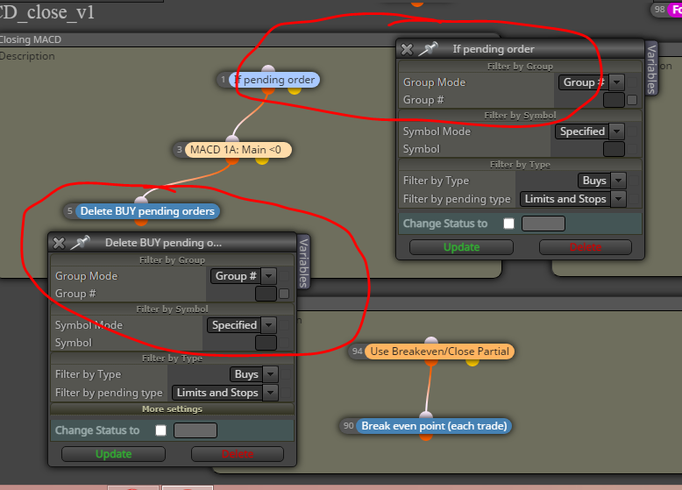The width and height of the screenshot is (682, 490).
Task: Pin the If pending order panel
Action: (428, 49)
